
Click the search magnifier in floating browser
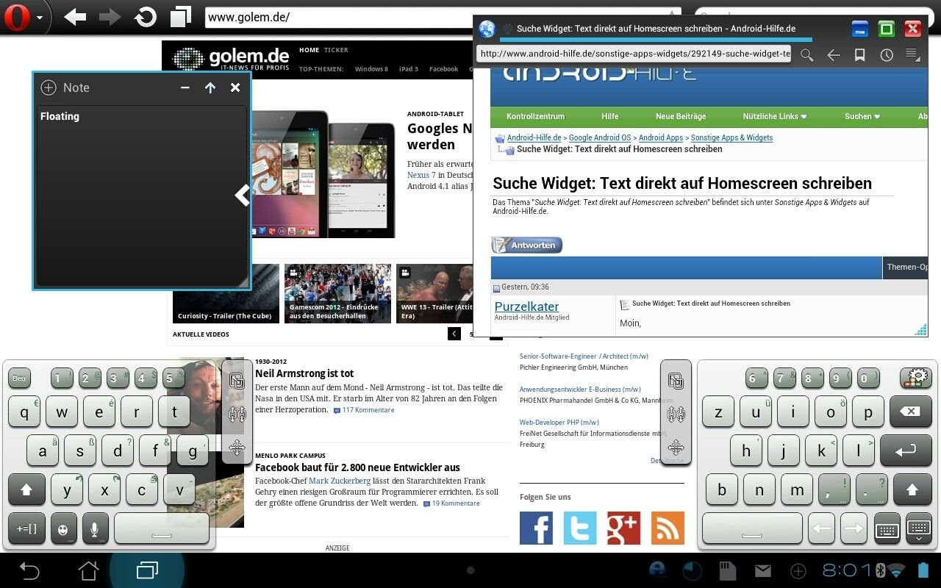[806, 54]
